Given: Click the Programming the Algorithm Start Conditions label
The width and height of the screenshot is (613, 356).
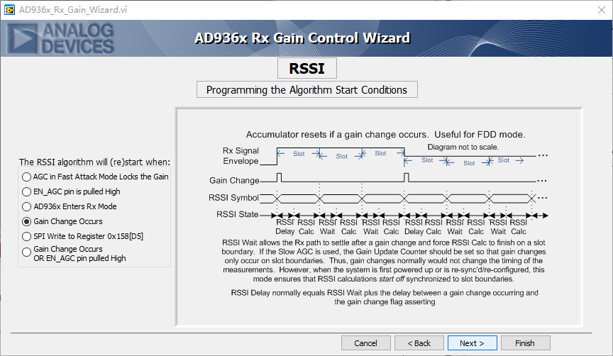Looking at the screenshot, I should (x=307, y=89).
